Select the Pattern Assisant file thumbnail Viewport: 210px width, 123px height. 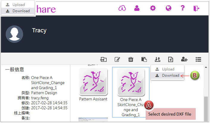(x=93, y=81)
